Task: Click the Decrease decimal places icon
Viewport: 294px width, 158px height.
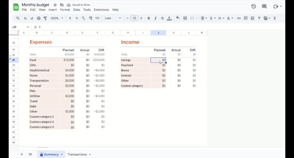Action: click(x=83, y=18)
